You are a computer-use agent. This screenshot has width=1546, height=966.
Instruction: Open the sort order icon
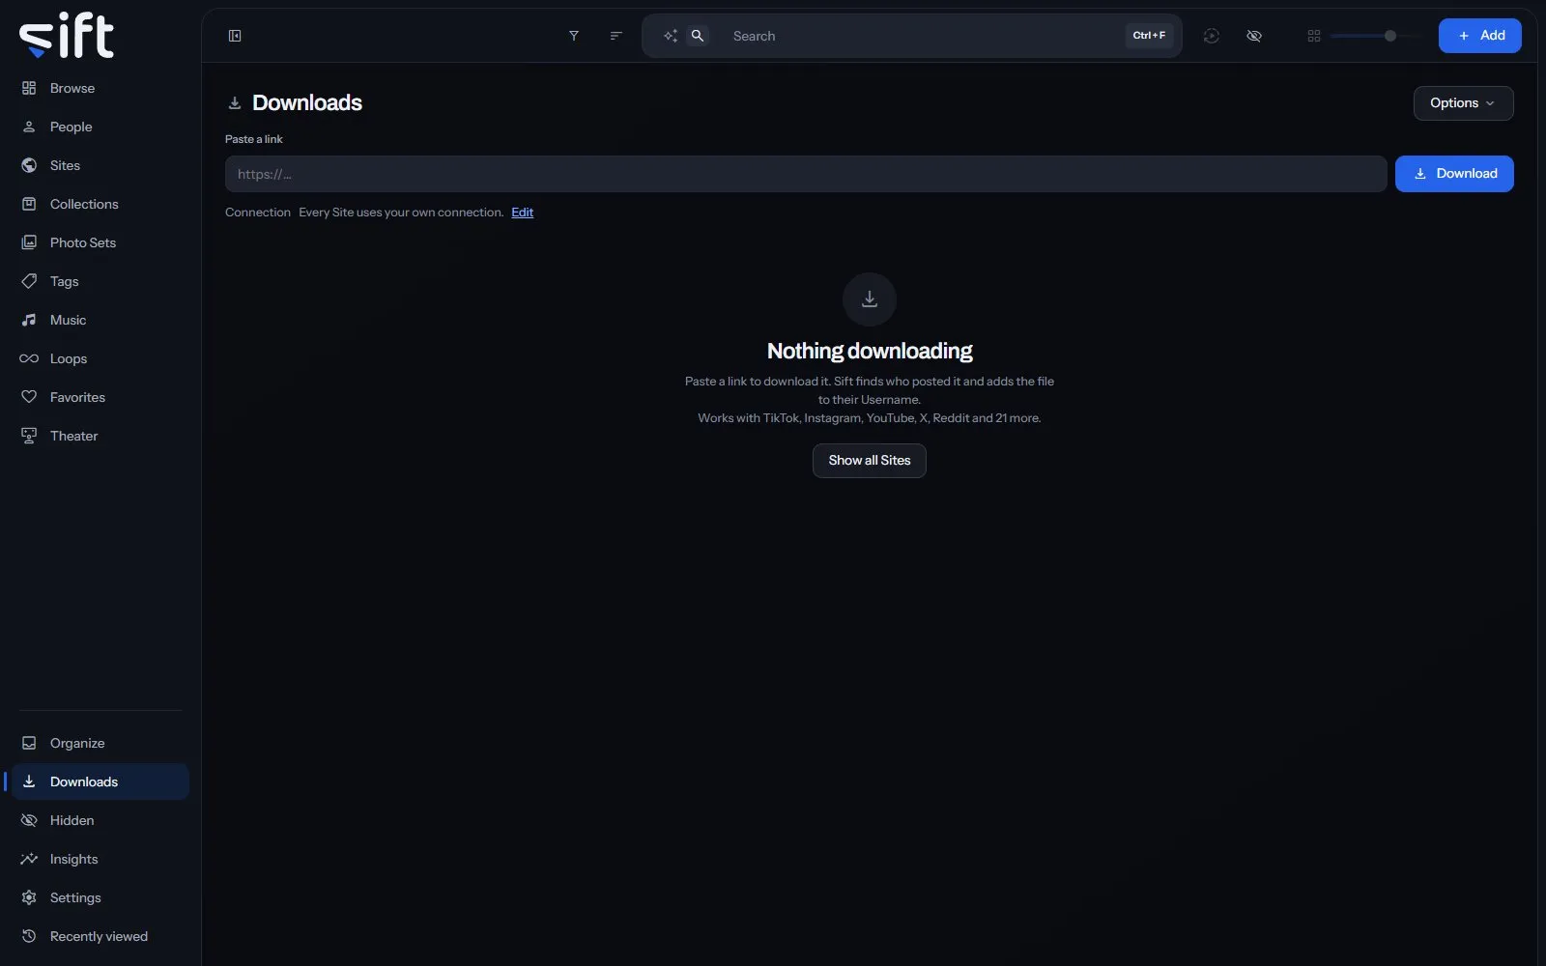[616, 36]
